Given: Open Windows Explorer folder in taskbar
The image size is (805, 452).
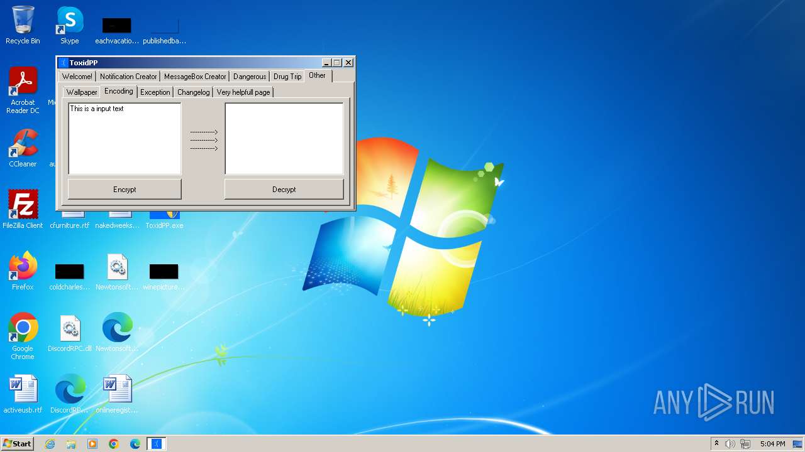Looking at the screenshot, I should (71, 444).
